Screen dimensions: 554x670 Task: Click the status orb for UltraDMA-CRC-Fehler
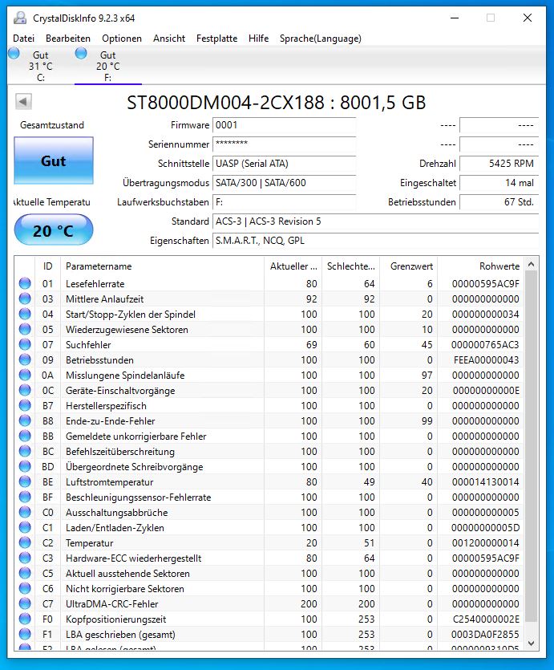(x=25, y=603)
